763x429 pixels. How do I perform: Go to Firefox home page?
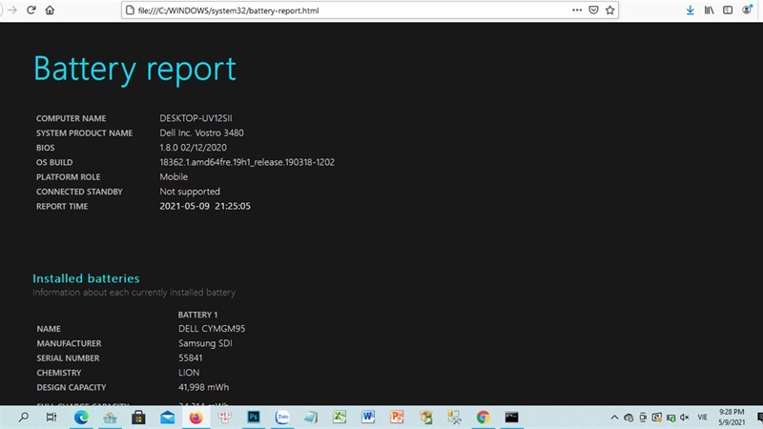coord(50,10)
